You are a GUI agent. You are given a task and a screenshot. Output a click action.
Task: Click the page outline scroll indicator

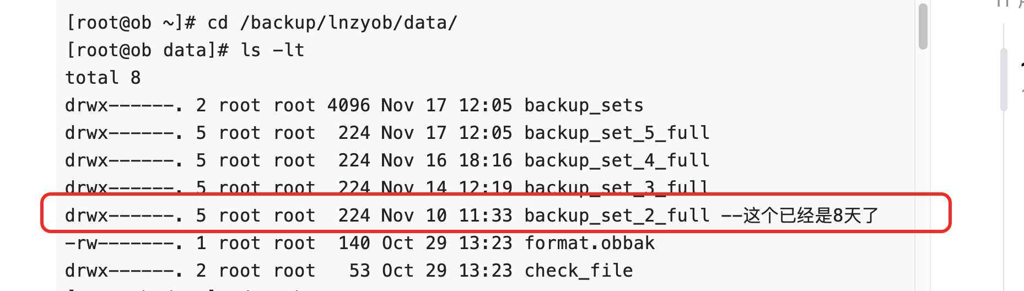click(1004, 80)
